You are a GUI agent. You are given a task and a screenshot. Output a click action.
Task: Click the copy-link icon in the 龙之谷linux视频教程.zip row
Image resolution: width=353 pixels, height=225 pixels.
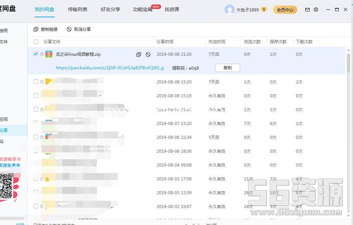139,54
